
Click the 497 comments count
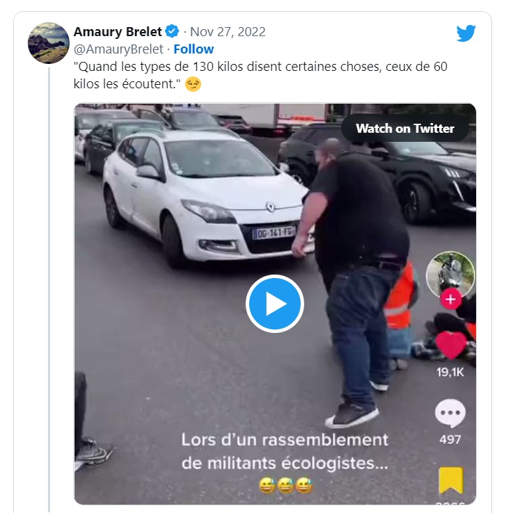pos(450,439)
